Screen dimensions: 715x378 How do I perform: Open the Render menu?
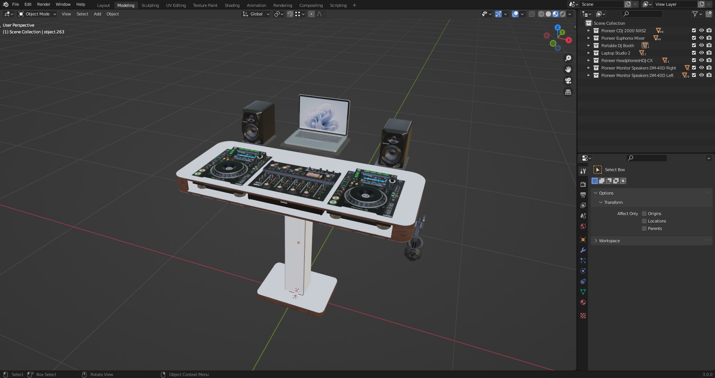(x=44, y=4)
